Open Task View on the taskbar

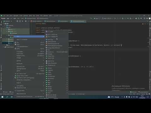tap(12, 97)
